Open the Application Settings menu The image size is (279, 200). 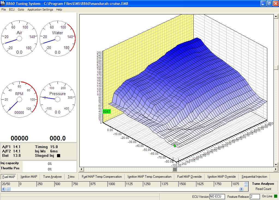click(x=40, y=10)
